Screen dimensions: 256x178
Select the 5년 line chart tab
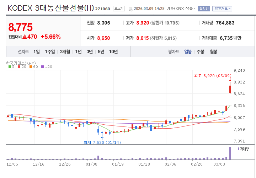[x=101, y=52]
